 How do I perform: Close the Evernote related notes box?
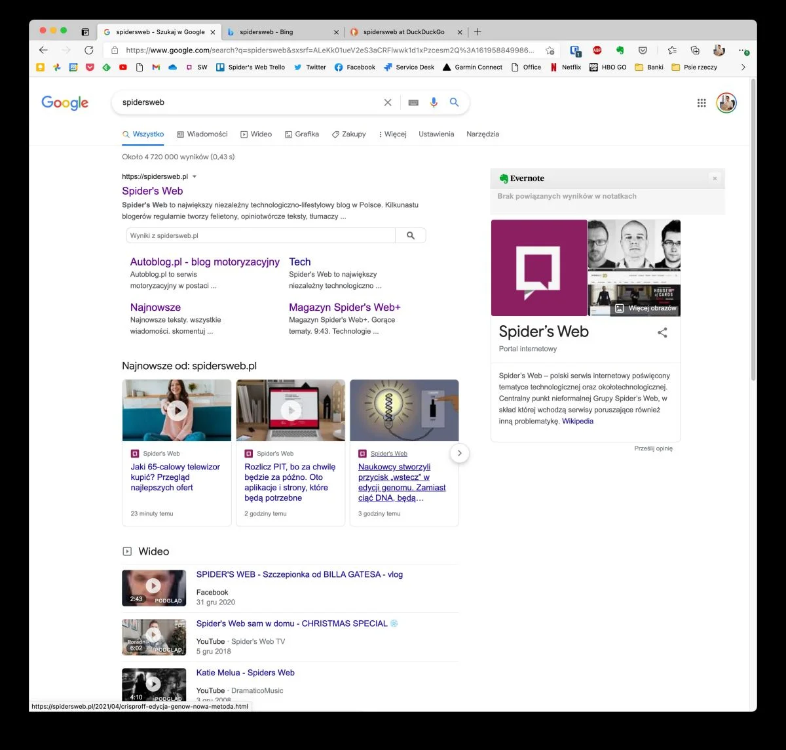[x=715, y=178]
